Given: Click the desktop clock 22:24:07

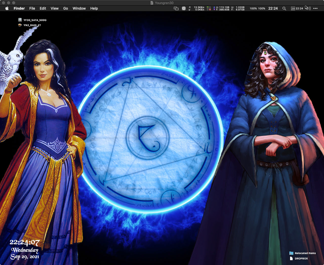Looking at the screenshot, I should [x=25, y=243].
